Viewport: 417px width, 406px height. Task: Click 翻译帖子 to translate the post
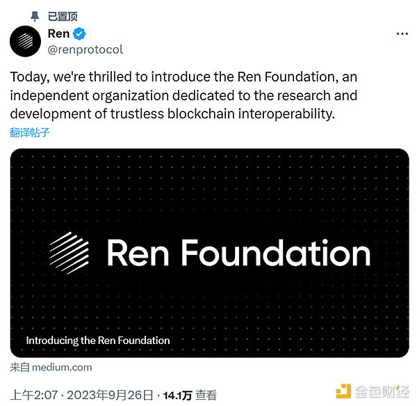(30, 132)
